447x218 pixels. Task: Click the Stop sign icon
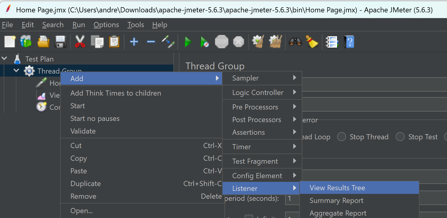221,42
